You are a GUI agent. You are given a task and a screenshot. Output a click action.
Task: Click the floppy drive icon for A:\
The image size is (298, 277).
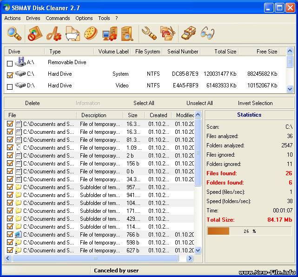[x=20, y=61]
